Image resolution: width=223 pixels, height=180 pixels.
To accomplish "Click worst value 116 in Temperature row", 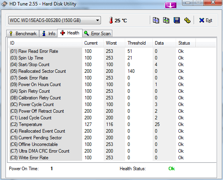I will tap(110, 124).
